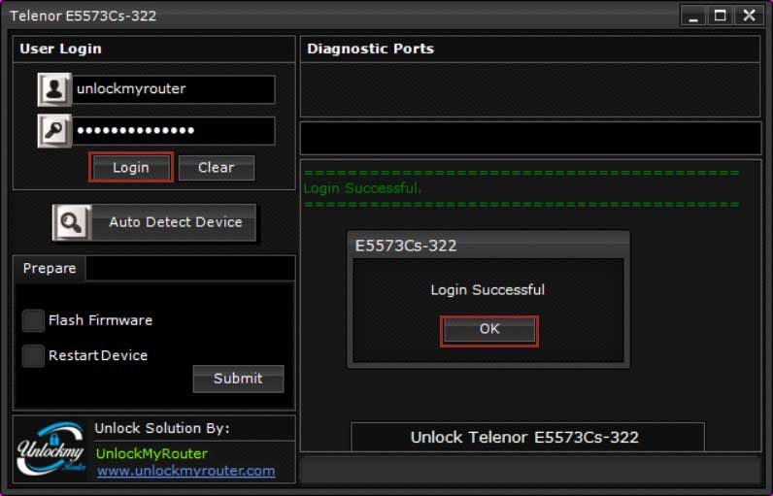
Task: Click the Diagnostic Ports heading
Action: (x=370, y=49)
